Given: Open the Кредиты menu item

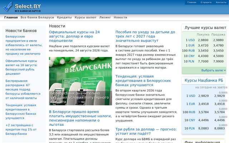Looking at the screenshot, I should tap(64, 18).
